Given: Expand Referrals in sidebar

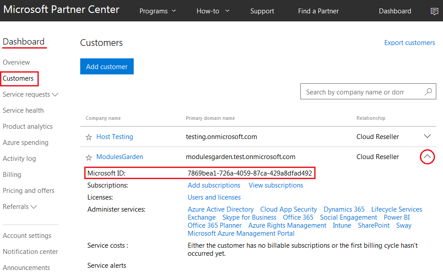Looking at the screenshot, I should click(x=20, y=206).
